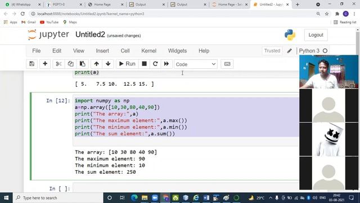
Task: Open Word from the taskbar
Action: (206, 198)
